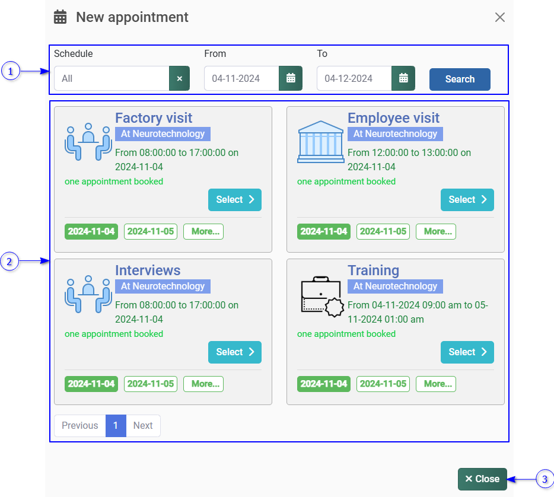554x497 pixels.
Task: Show More dates for Training
Action: 436,384
